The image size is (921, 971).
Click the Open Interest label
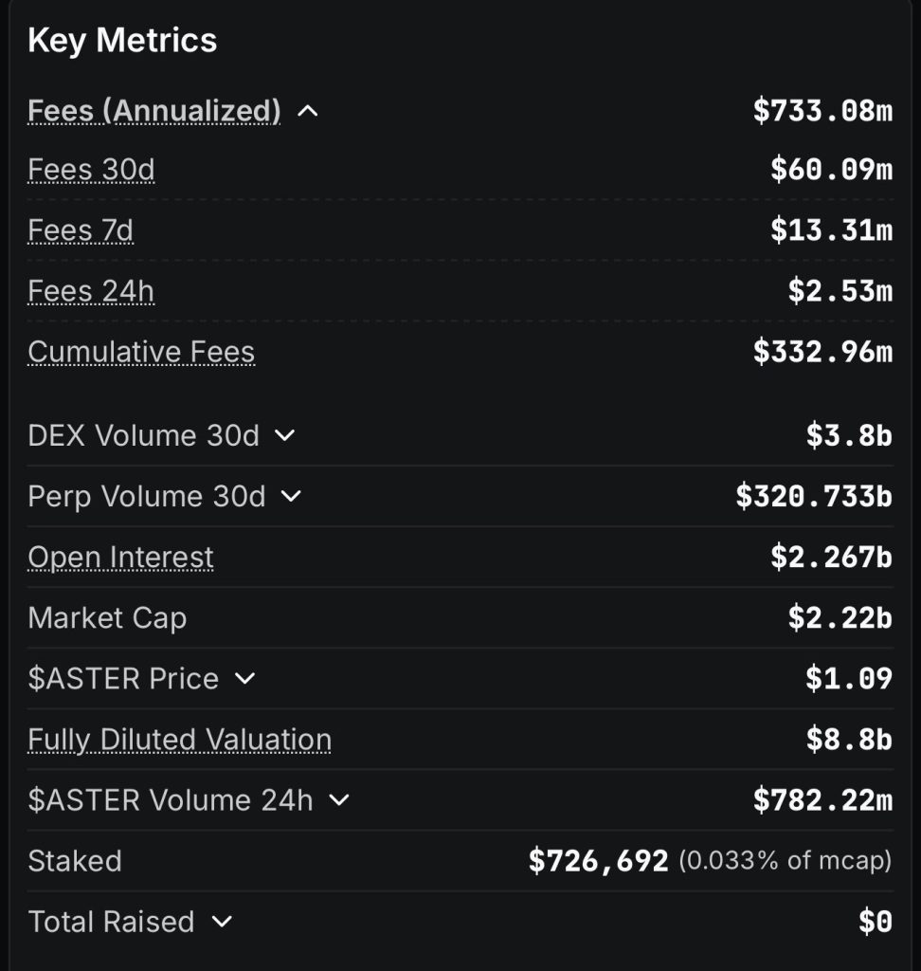tap(120, 557)
